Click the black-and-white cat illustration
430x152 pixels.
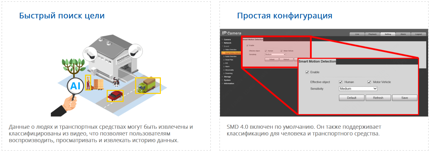point(116,83)
